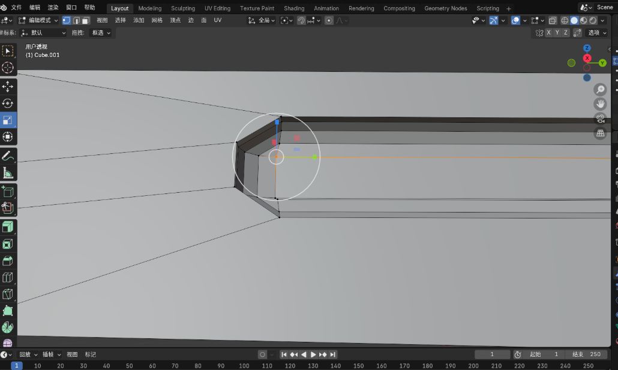Toggle Y axis mirror
The height and width of the screenshot is (370, 618).
point(557,33)
